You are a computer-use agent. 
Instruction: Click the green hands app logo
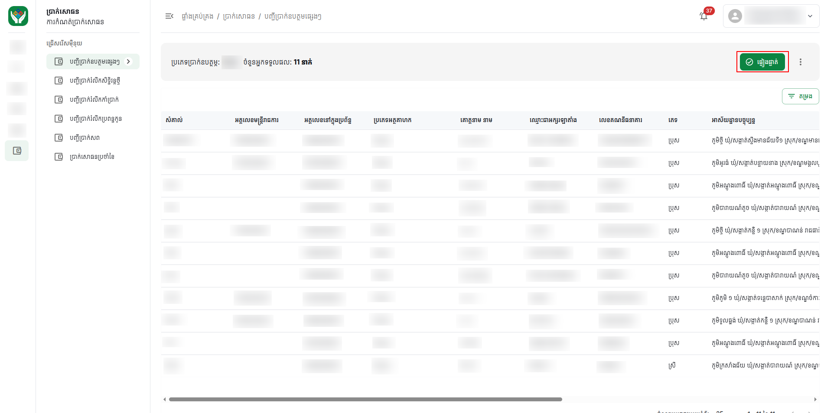click(18, 16)
